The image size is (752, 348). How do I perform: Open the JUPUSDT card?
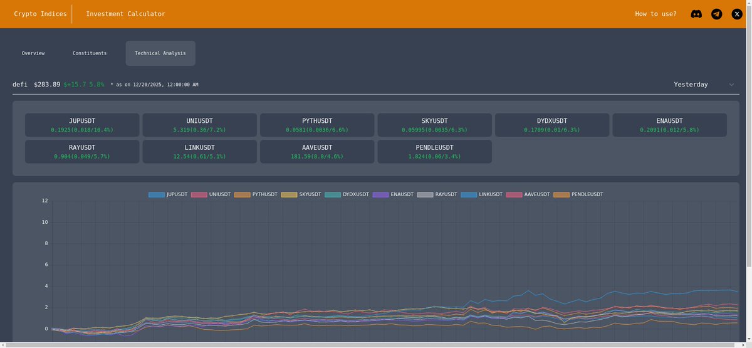click(82, 125)
